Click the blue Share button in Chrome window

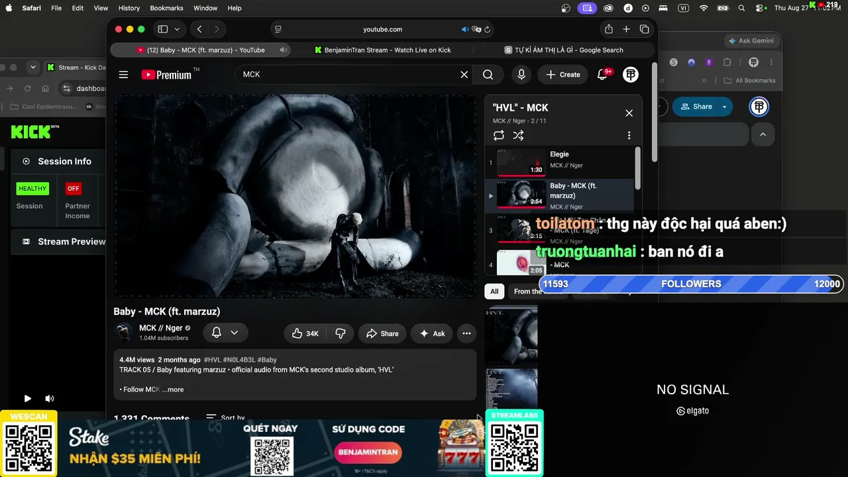click(x=696, y=107)
